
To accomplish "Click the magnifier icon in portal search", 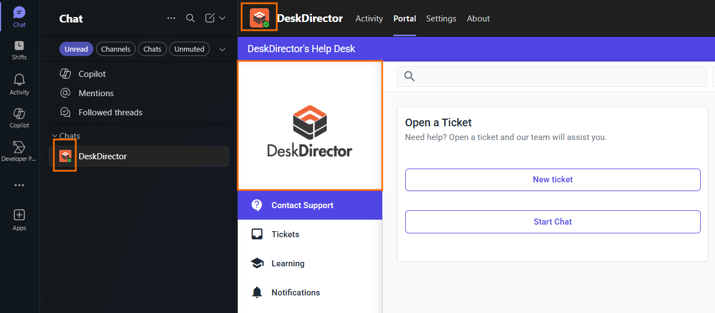I will tap(409, 76).
